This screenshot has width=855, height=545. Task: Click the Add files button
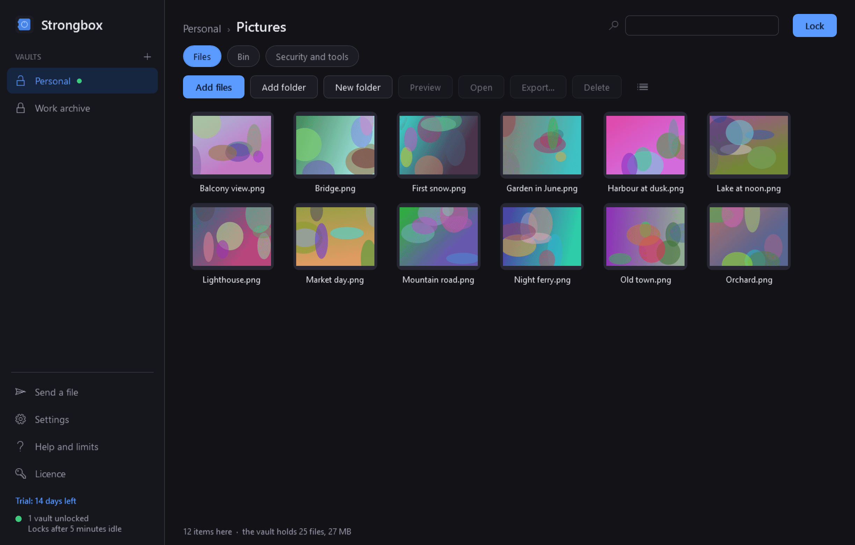[x=213, y=87]
